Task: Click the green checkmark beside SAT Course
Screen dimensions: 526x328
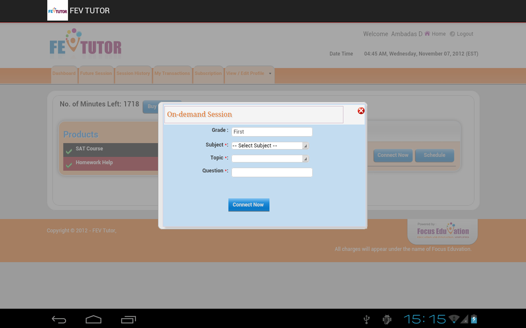Action: coord(69,150)
